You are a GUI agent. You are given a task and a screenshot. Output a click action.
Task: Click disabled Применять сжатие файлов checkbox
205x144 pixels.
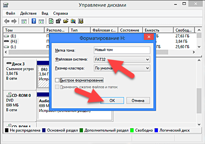[57, 87]
